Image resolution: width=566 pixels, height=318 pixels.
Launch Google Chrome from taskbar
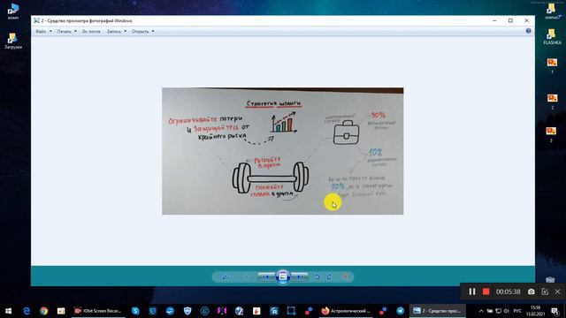pos(43,311)
